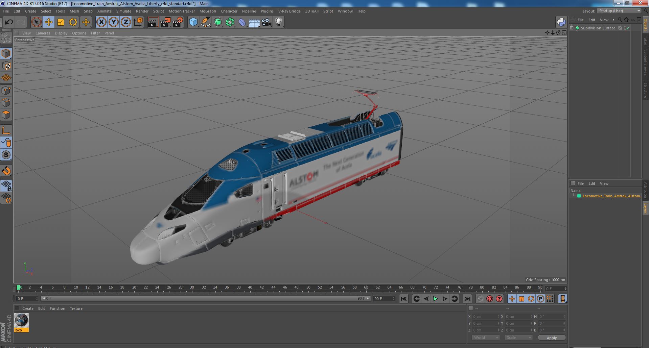Add a Light object
The width and height of the screenshot is (649, 348).
point(279,22)
